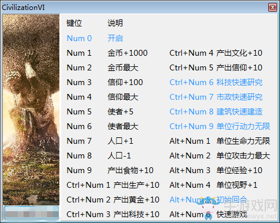Click the Alt+Num 3 hotkey label

[190, 170]
